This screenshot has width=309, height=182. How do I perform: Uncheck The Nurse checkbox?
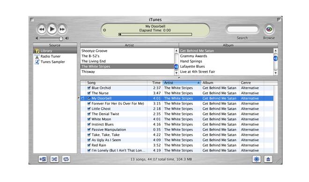pyautogui.click(x=89, y=93)
